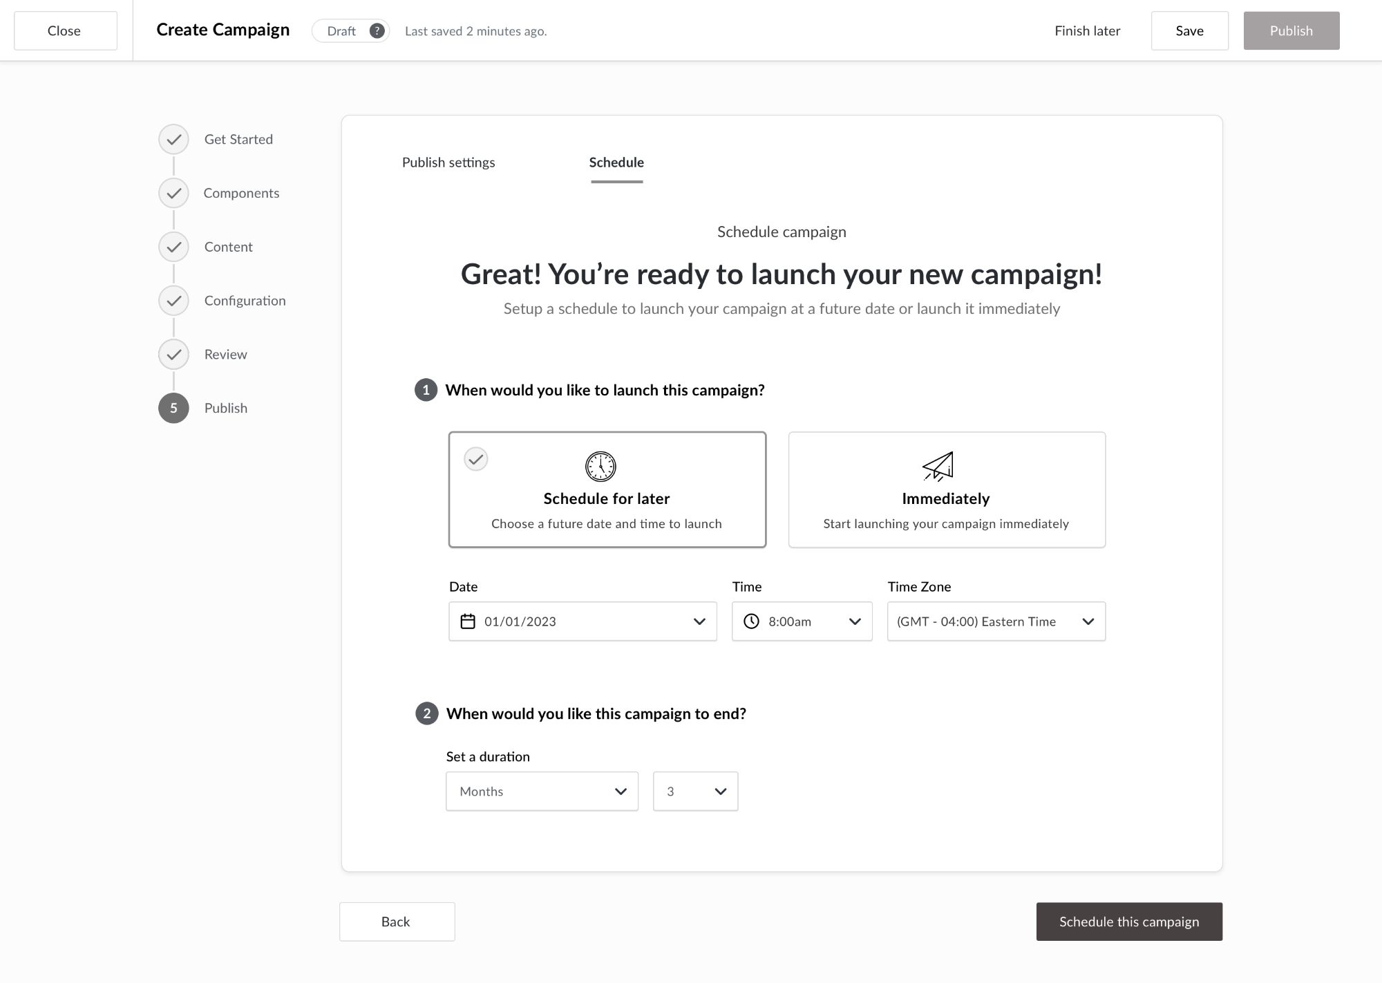Click the step 5 Publish circle icon

173,409
